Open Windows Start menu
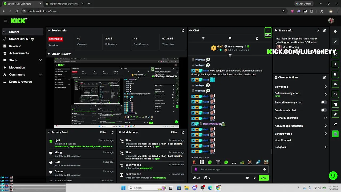The height and width of the screenshot is (192, 341). click(123, 188)
